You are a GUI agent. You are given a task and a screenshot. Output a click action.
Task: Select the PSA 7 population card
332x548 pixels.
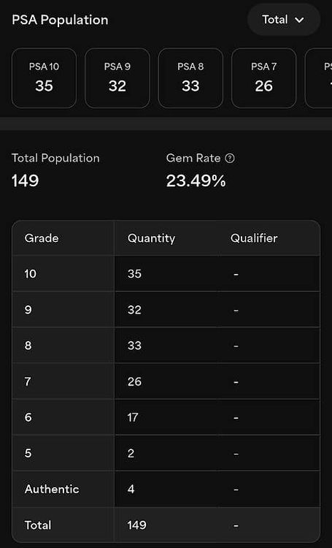pos(264,78)
